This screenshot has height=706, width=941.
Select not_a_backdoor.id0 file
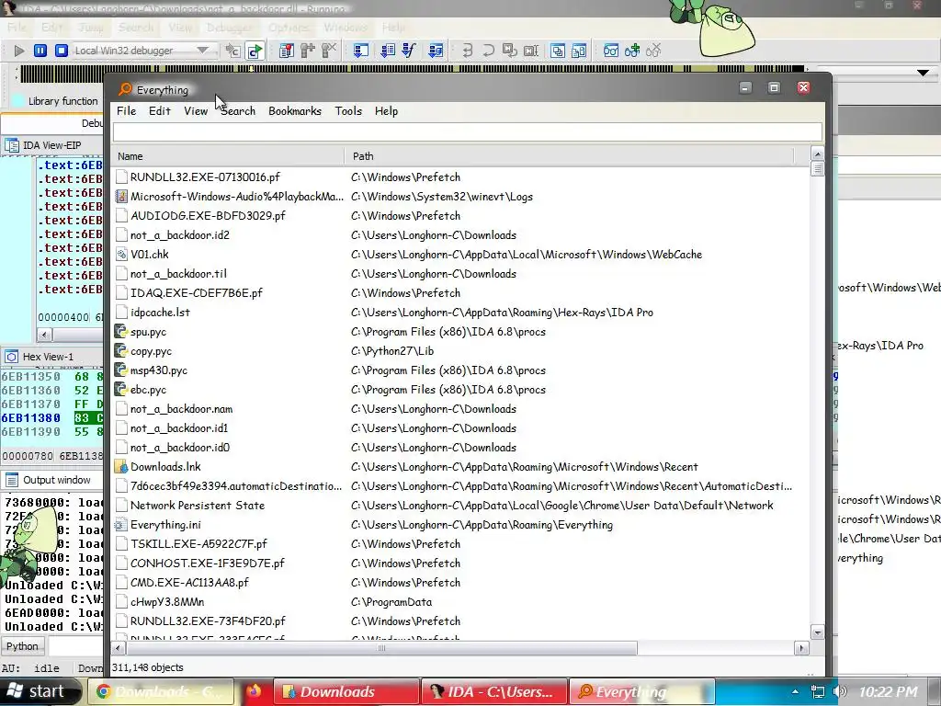pyautogui.click(x=180, y=448)
